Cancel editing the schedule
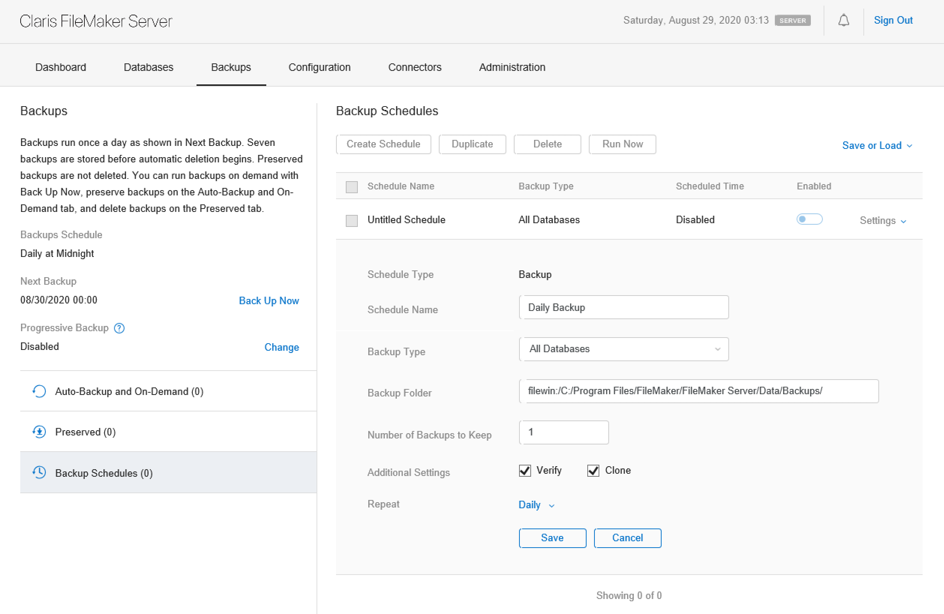The image size is (944, 614). click(627, 538)
